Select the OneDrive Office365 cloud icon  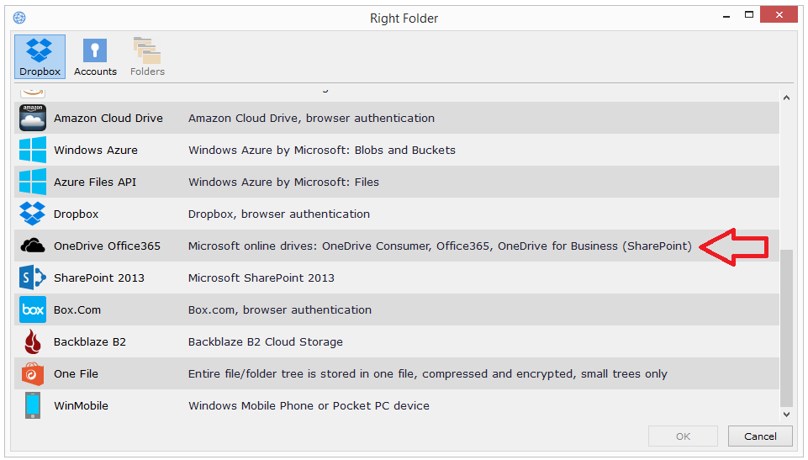click(33, 246)
